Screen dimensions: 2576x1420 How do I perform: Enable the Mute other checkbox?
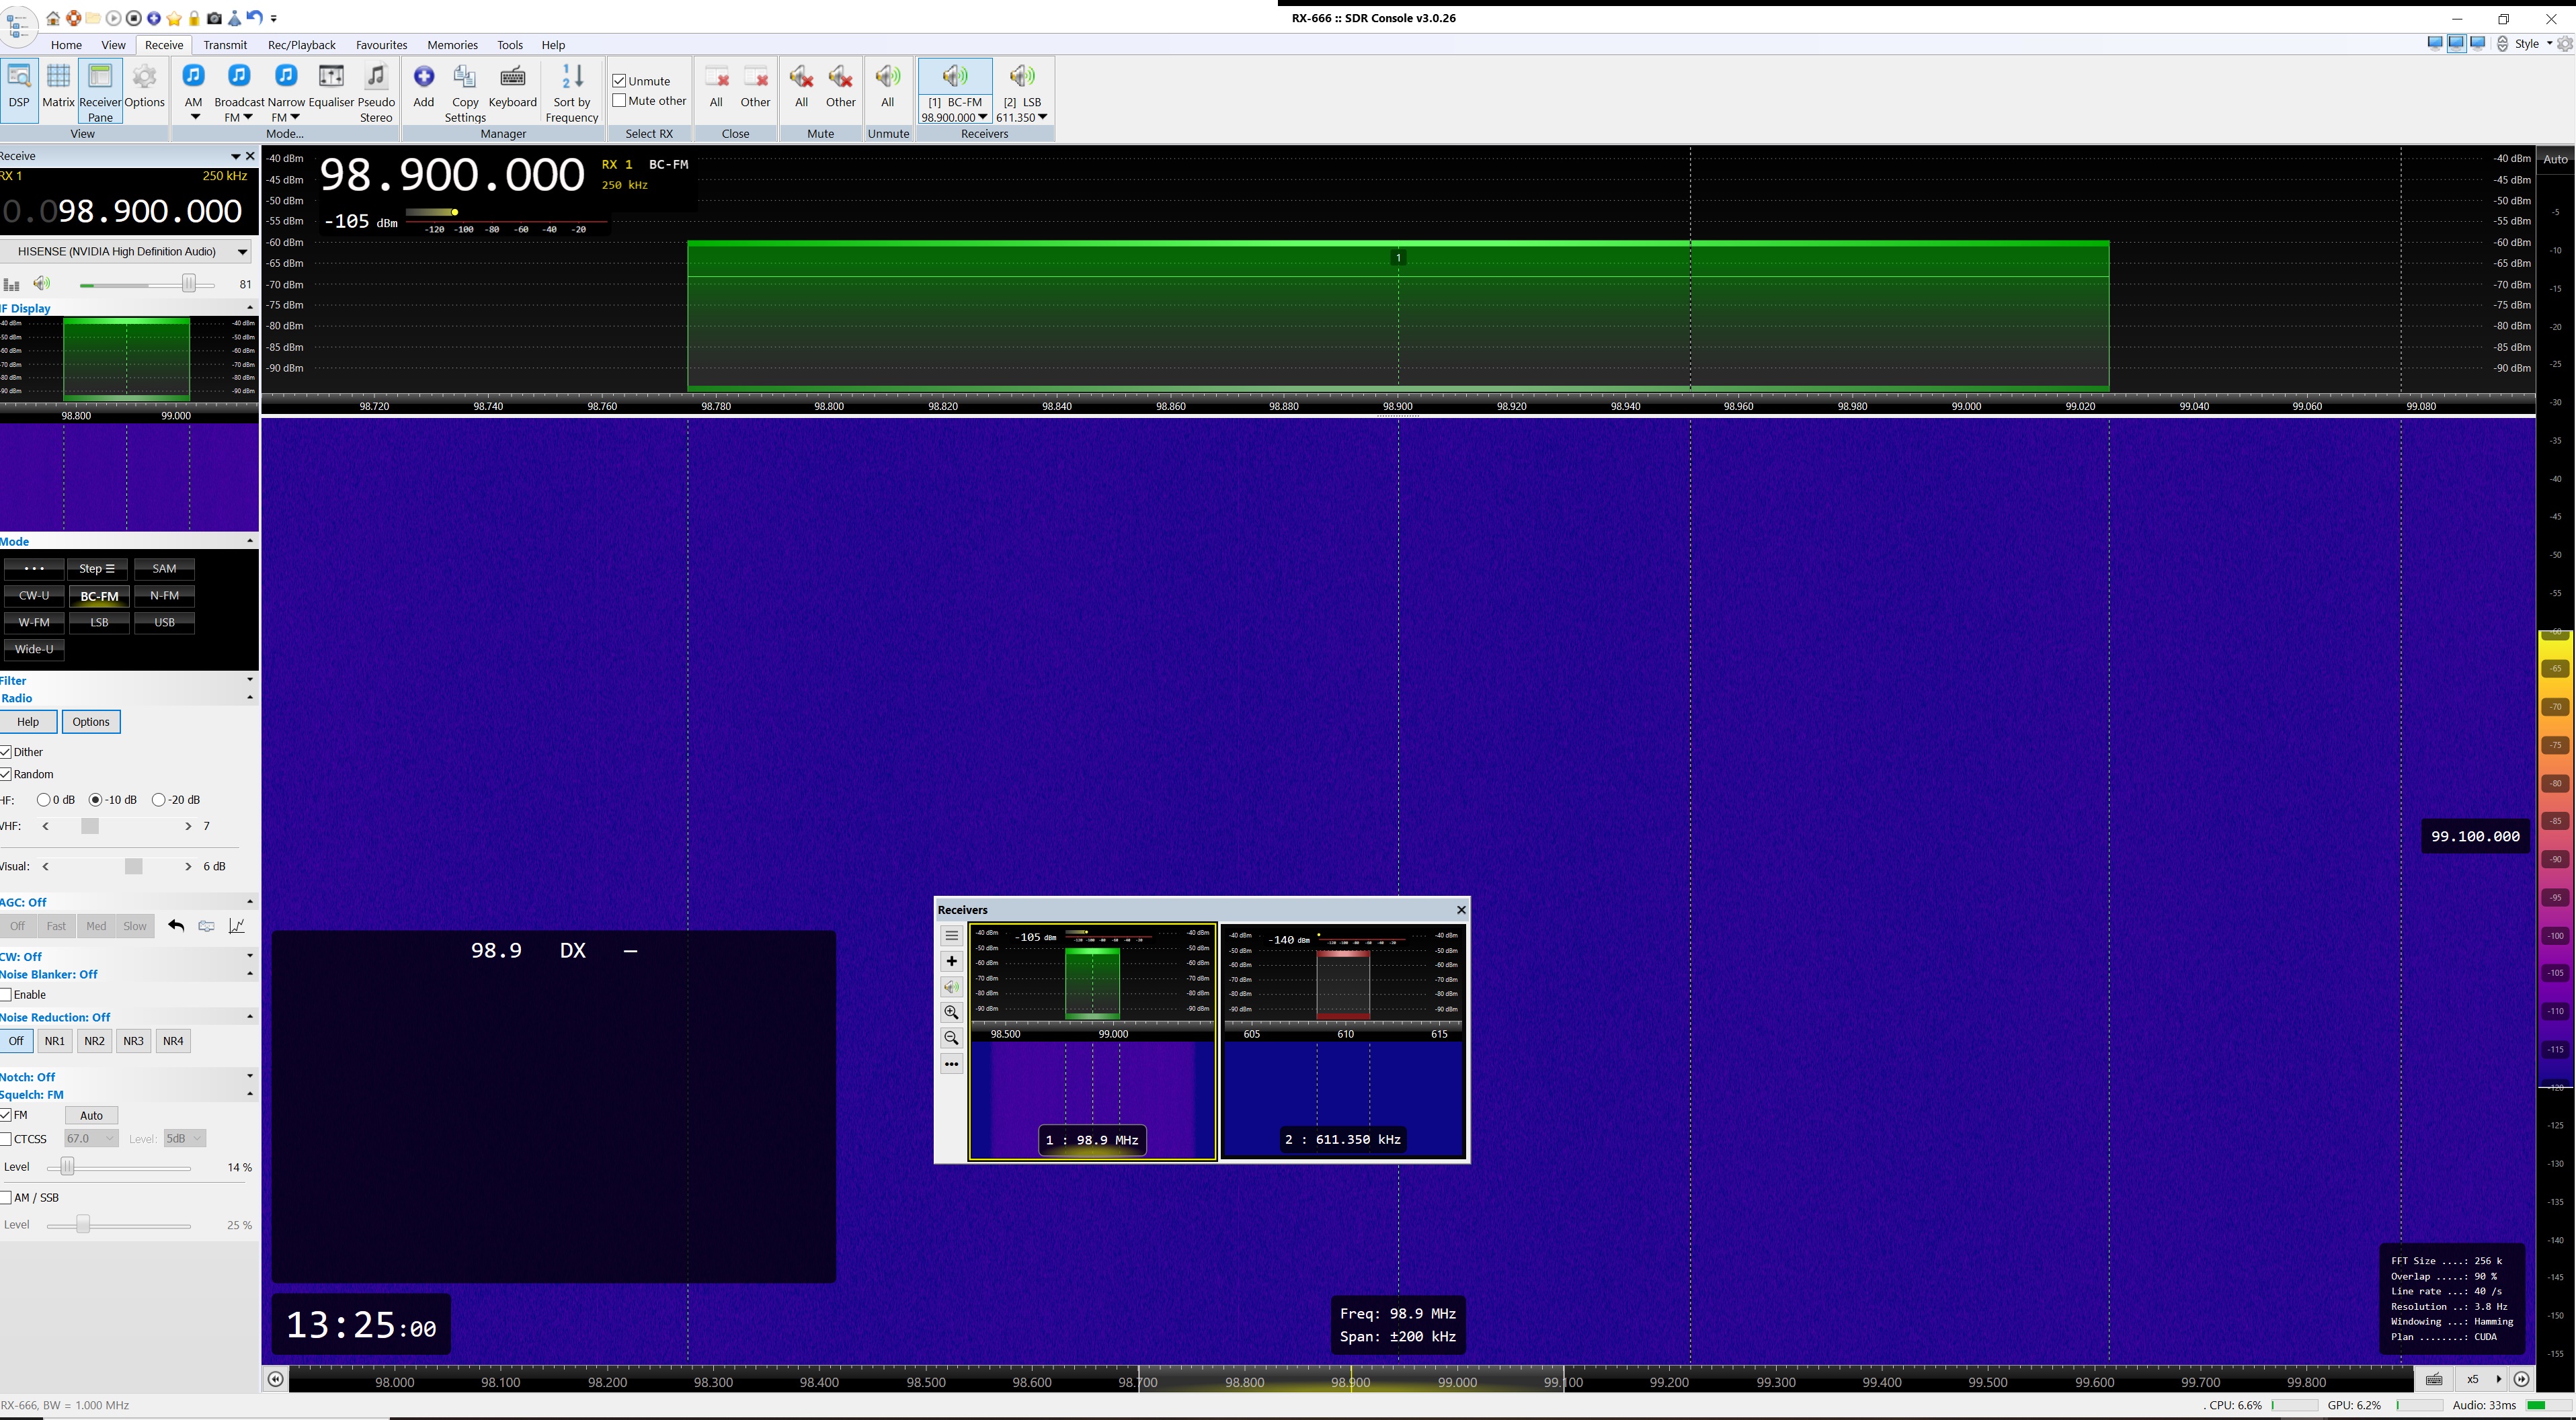620,101
